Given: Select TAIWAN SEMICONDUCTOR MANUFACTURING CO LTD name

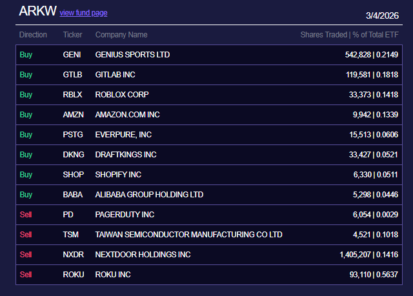Looking at the screenshot, I should 189,235.
